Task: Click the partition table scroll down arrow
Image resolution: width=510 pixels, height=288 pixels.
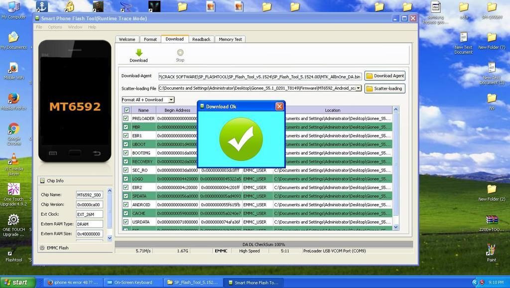Action: point(396,227)
